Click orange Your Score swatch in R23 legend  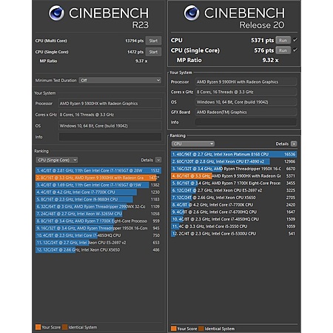pos(38,327)
